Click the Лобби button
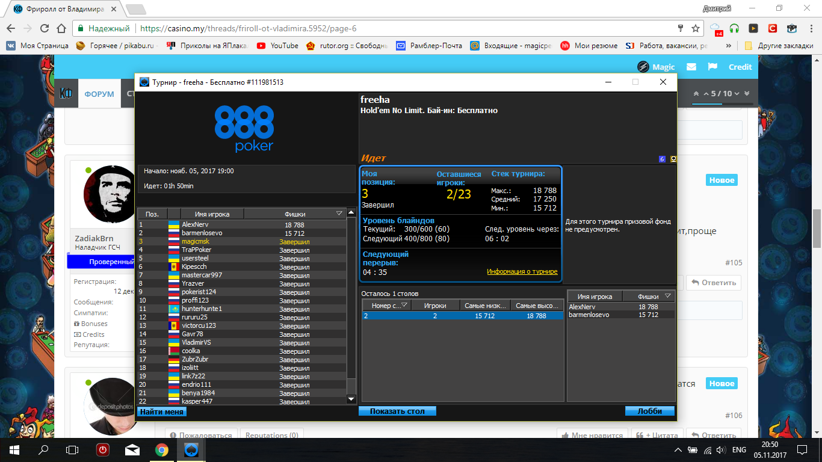This screenshot has height=462, width=822. tap(650, 411)
